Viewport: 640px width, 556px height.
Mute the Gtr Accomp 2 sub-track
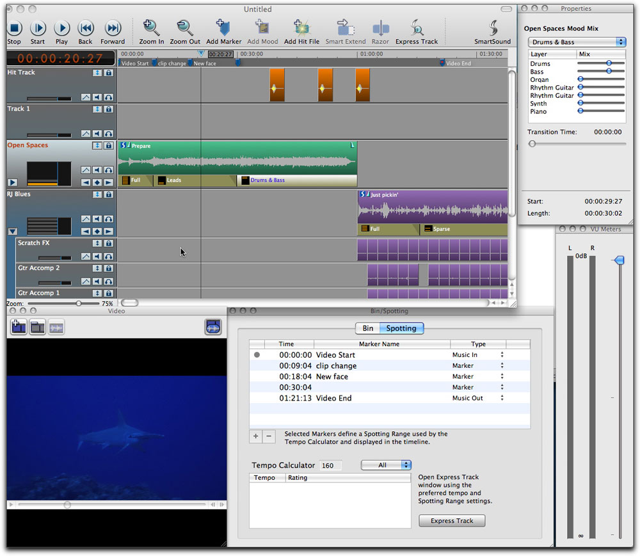pos(97,282)
